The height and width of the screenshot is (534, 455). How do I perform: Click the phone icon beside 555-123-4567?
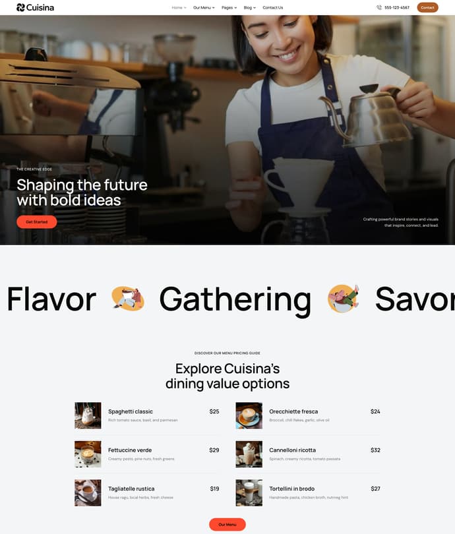(379, 7)
